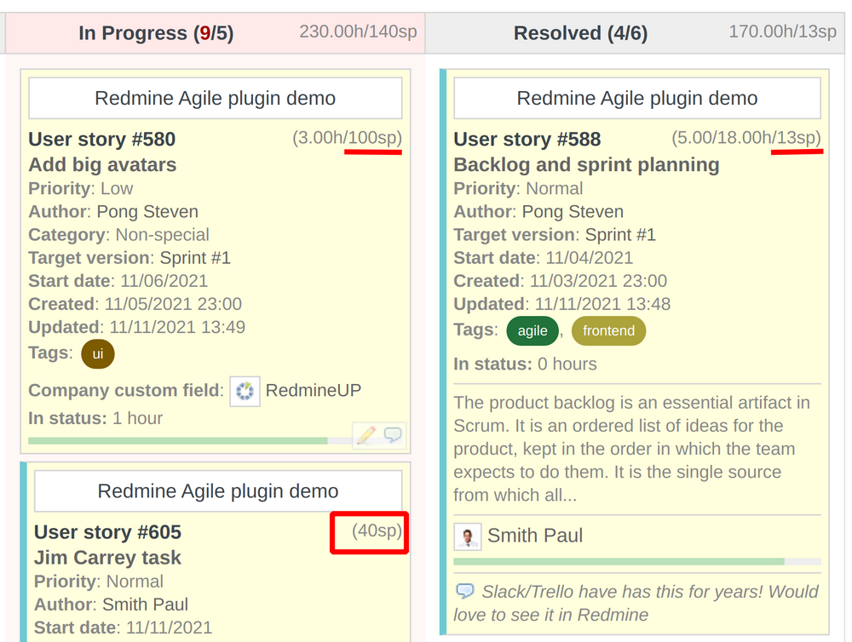Select the green 'agile' tag badge
Image resolution: width=852 pixels, height=642 pixels.
(532, 330)
